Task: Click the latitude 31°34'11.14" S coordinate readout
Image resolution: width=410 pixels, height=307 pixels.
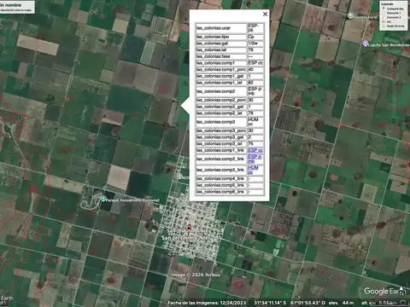Action: pos(270,303)
